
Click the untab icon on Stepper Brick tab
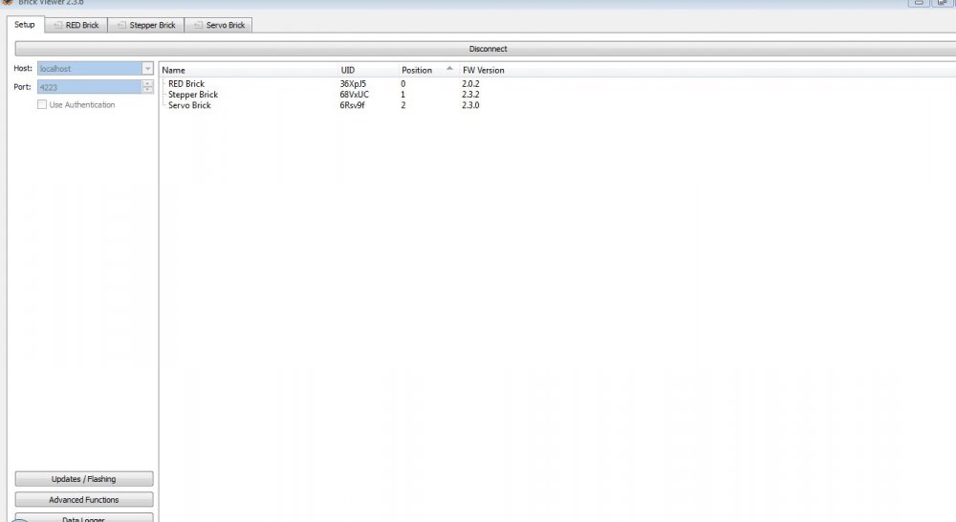122,25
